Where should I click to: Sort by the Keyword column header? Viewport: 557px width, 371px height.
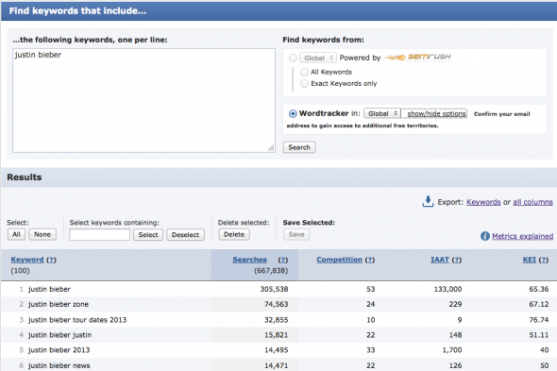pyautogui.click(x=27, y=260)
